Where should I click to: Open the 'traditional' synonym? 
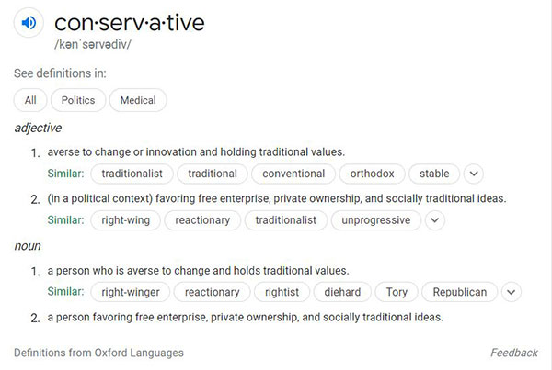[x=213, y=174]
